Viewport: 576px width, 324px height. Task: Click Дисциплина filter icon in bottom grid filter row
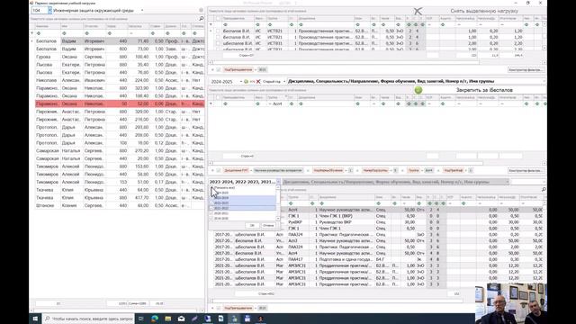(x=322, y=203)
